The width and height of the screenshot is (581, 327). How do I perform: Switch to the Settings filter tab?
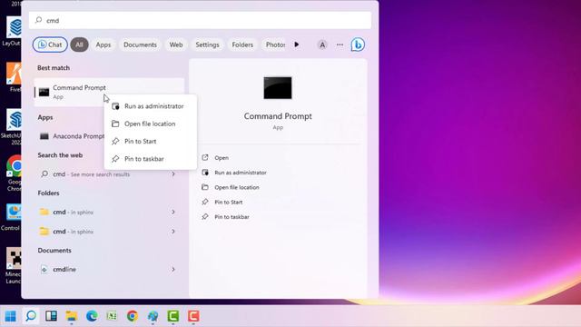207,45
